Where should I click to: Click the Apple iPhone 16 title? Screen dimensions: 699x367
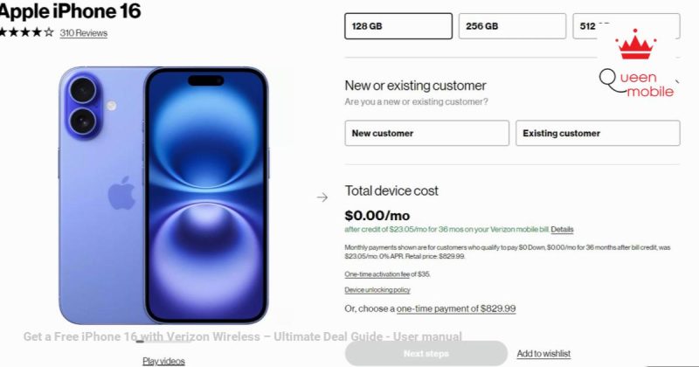pyautogui.click(x=70, y=10)
